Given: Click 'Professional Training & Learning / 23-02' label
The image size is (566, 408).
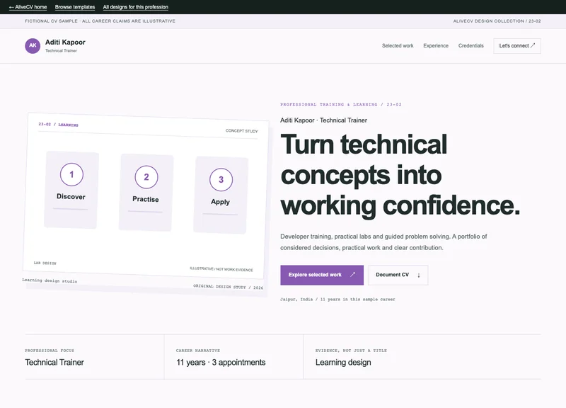Looking at the screenshot, I should (x=341, y=104).
